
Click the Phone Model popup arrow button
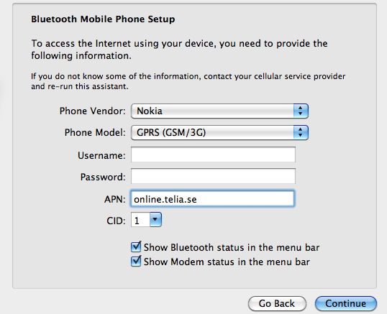tap(301, 133)
